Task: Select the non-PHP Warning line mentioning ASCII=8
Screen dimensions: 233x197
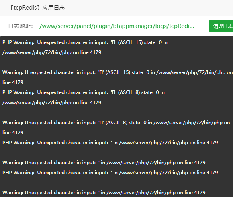Action: pyautogui.click(x=116, y=123)
